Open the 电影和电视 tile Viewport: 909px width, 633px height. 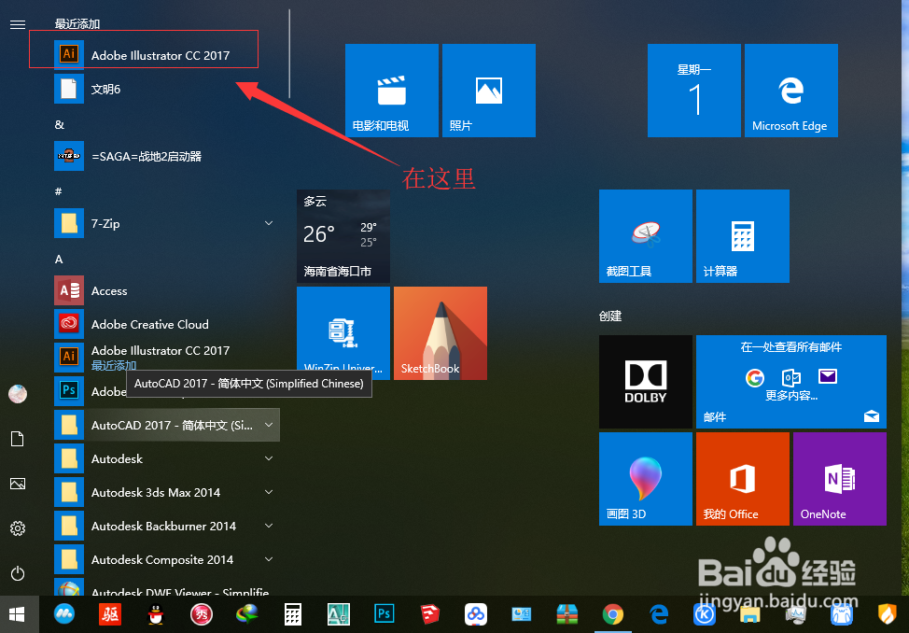(392, 91)
